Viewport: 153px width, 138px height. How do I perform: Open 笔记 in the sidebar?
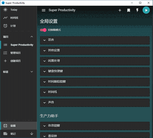19,134
